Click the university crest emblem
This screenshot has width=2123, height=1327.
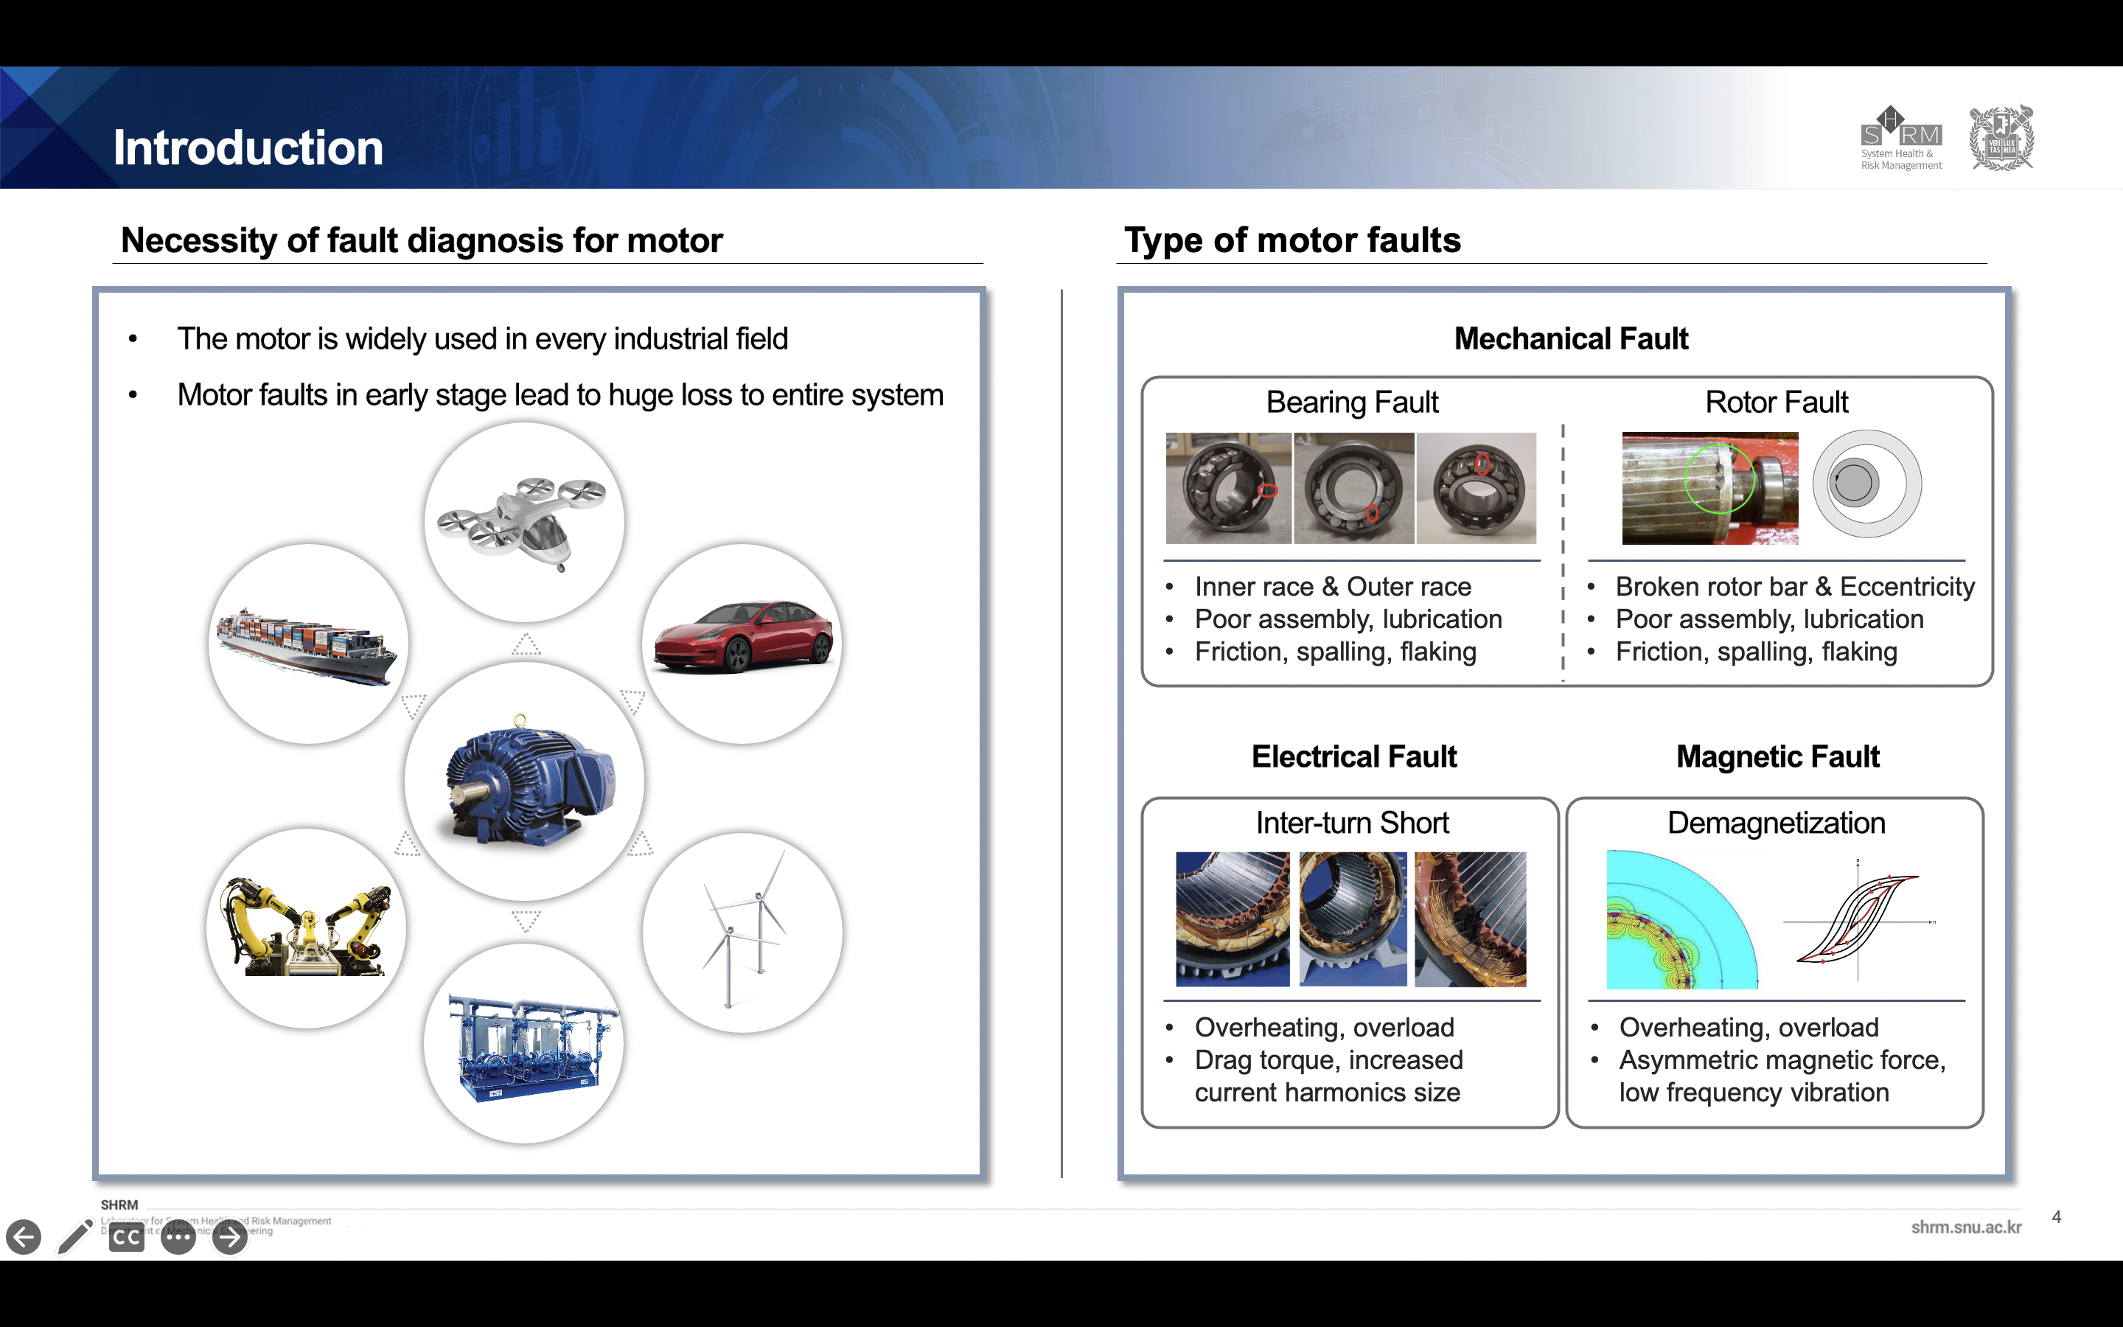tap(2001, 138)
